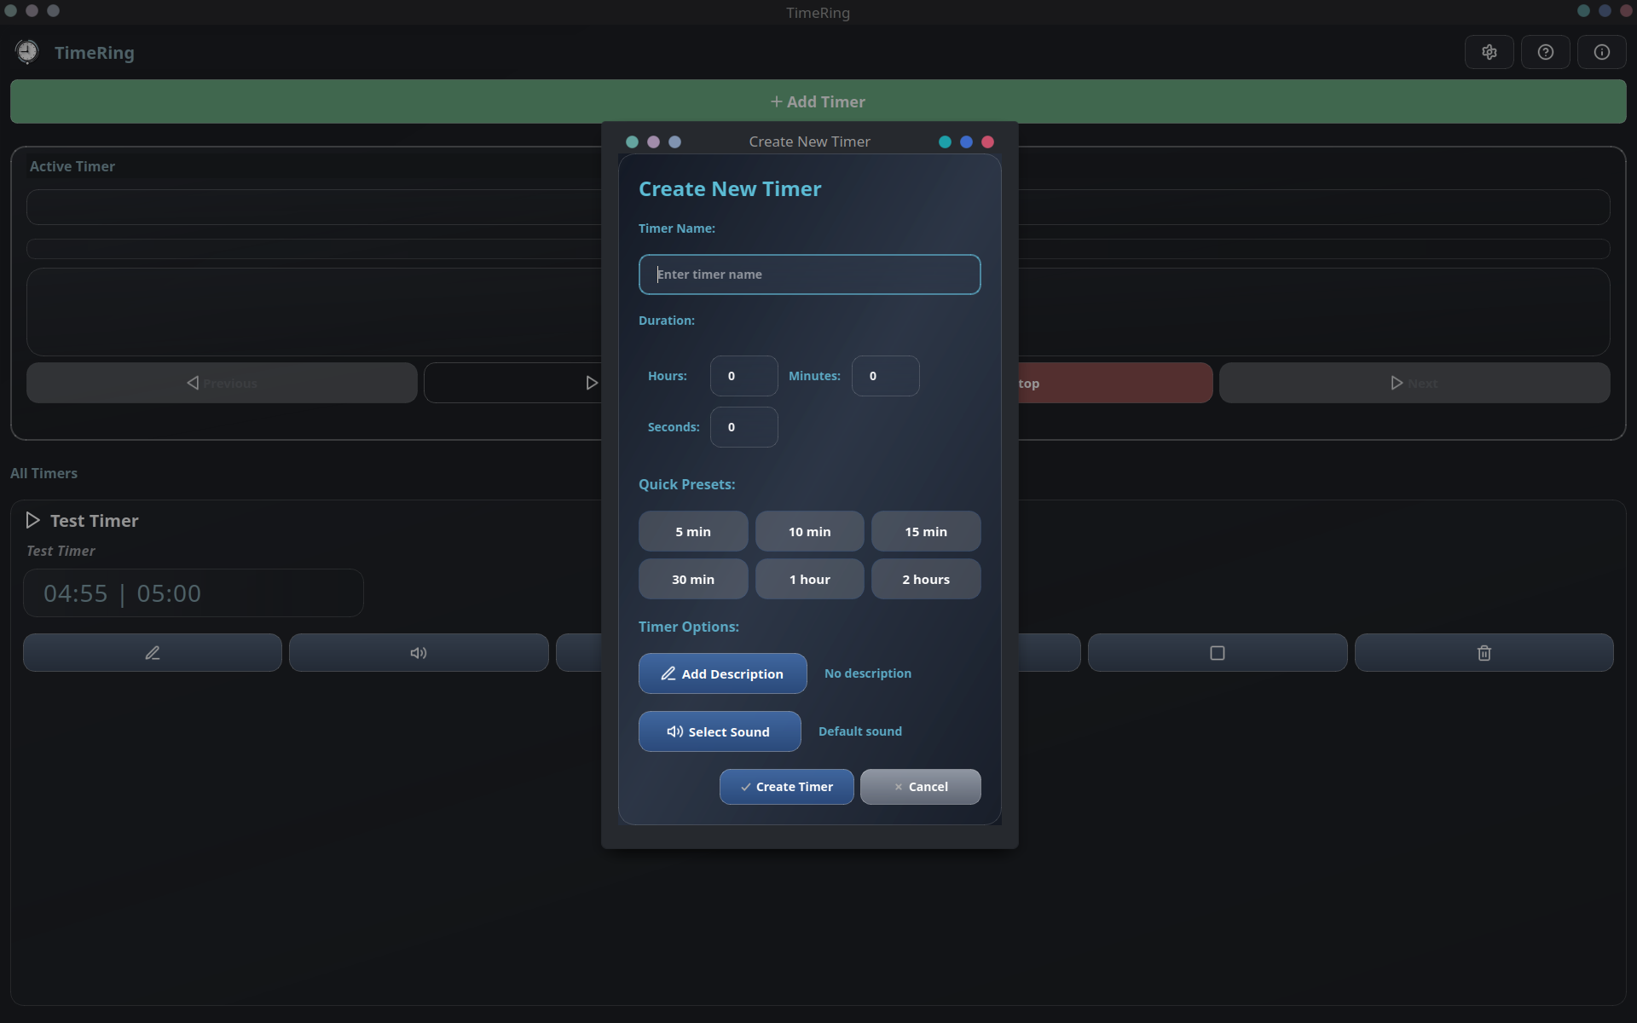
Task: Click the info icon in header
Action: [x=1601, y=52]
